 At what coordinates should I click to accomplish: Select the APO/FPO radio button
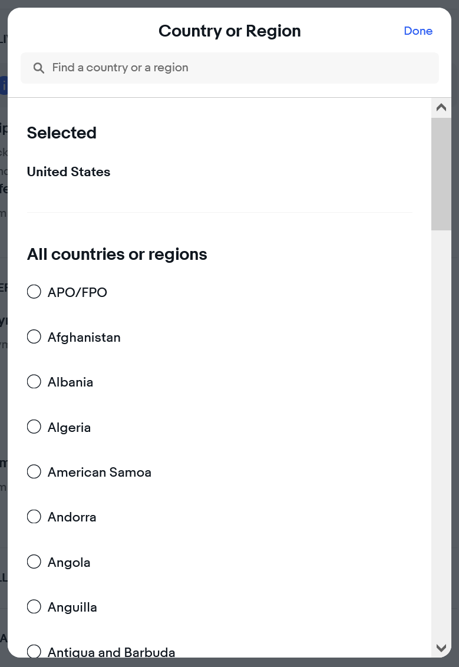coord(34,292)
